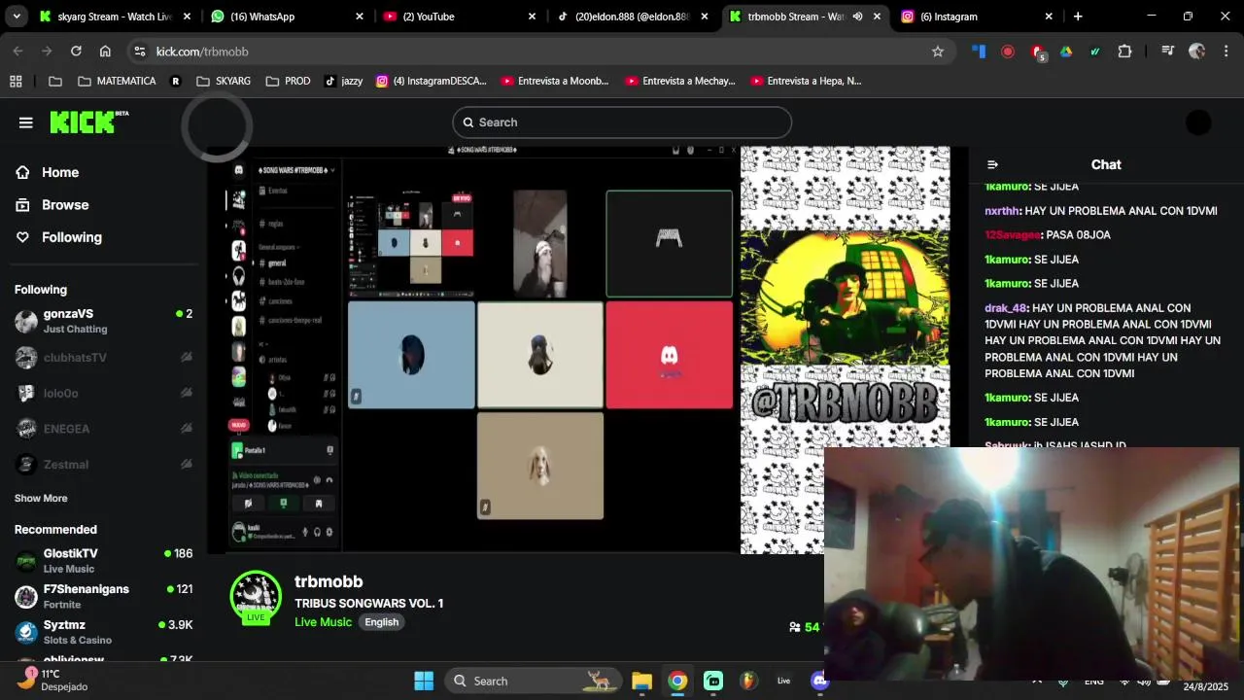This screenshot has width=1244, height=700.
Task: Click 12Savages username in chat
Action: coord(1013,235)
